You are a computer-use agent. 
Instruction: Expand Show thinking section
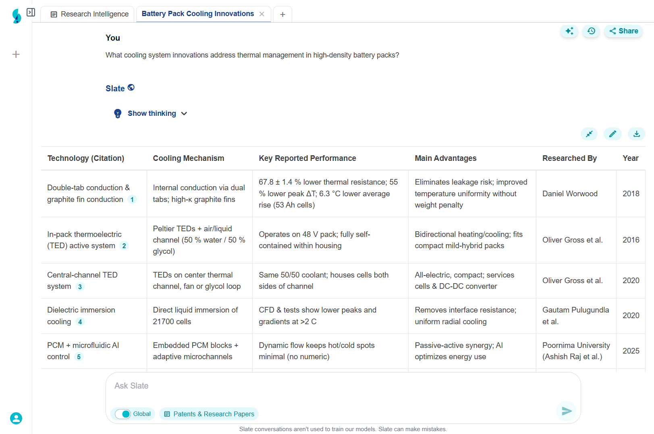pyautogui.click(x=152, y=113)
